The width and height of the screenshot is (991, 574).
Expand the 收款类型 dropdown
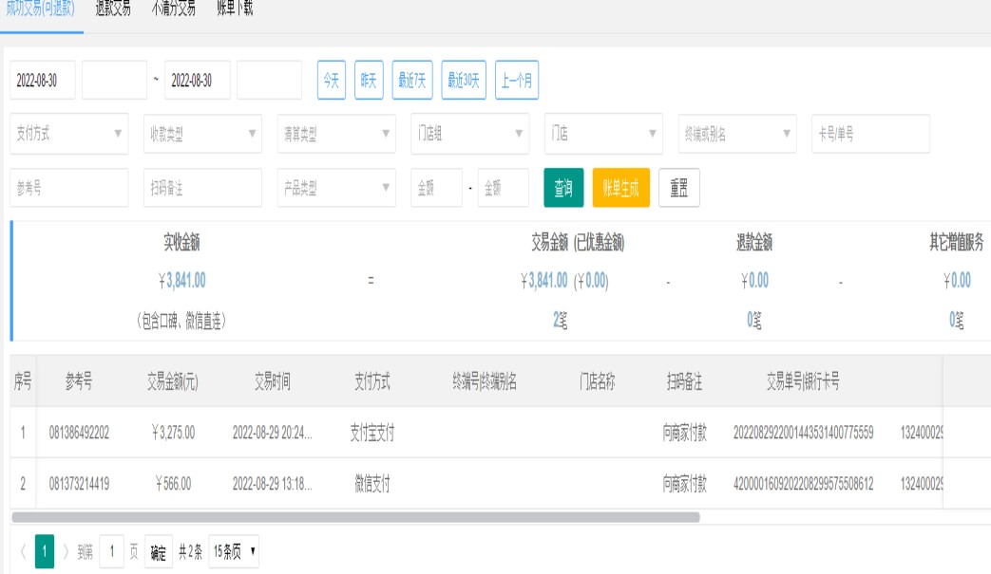click(x=202, y=134)
